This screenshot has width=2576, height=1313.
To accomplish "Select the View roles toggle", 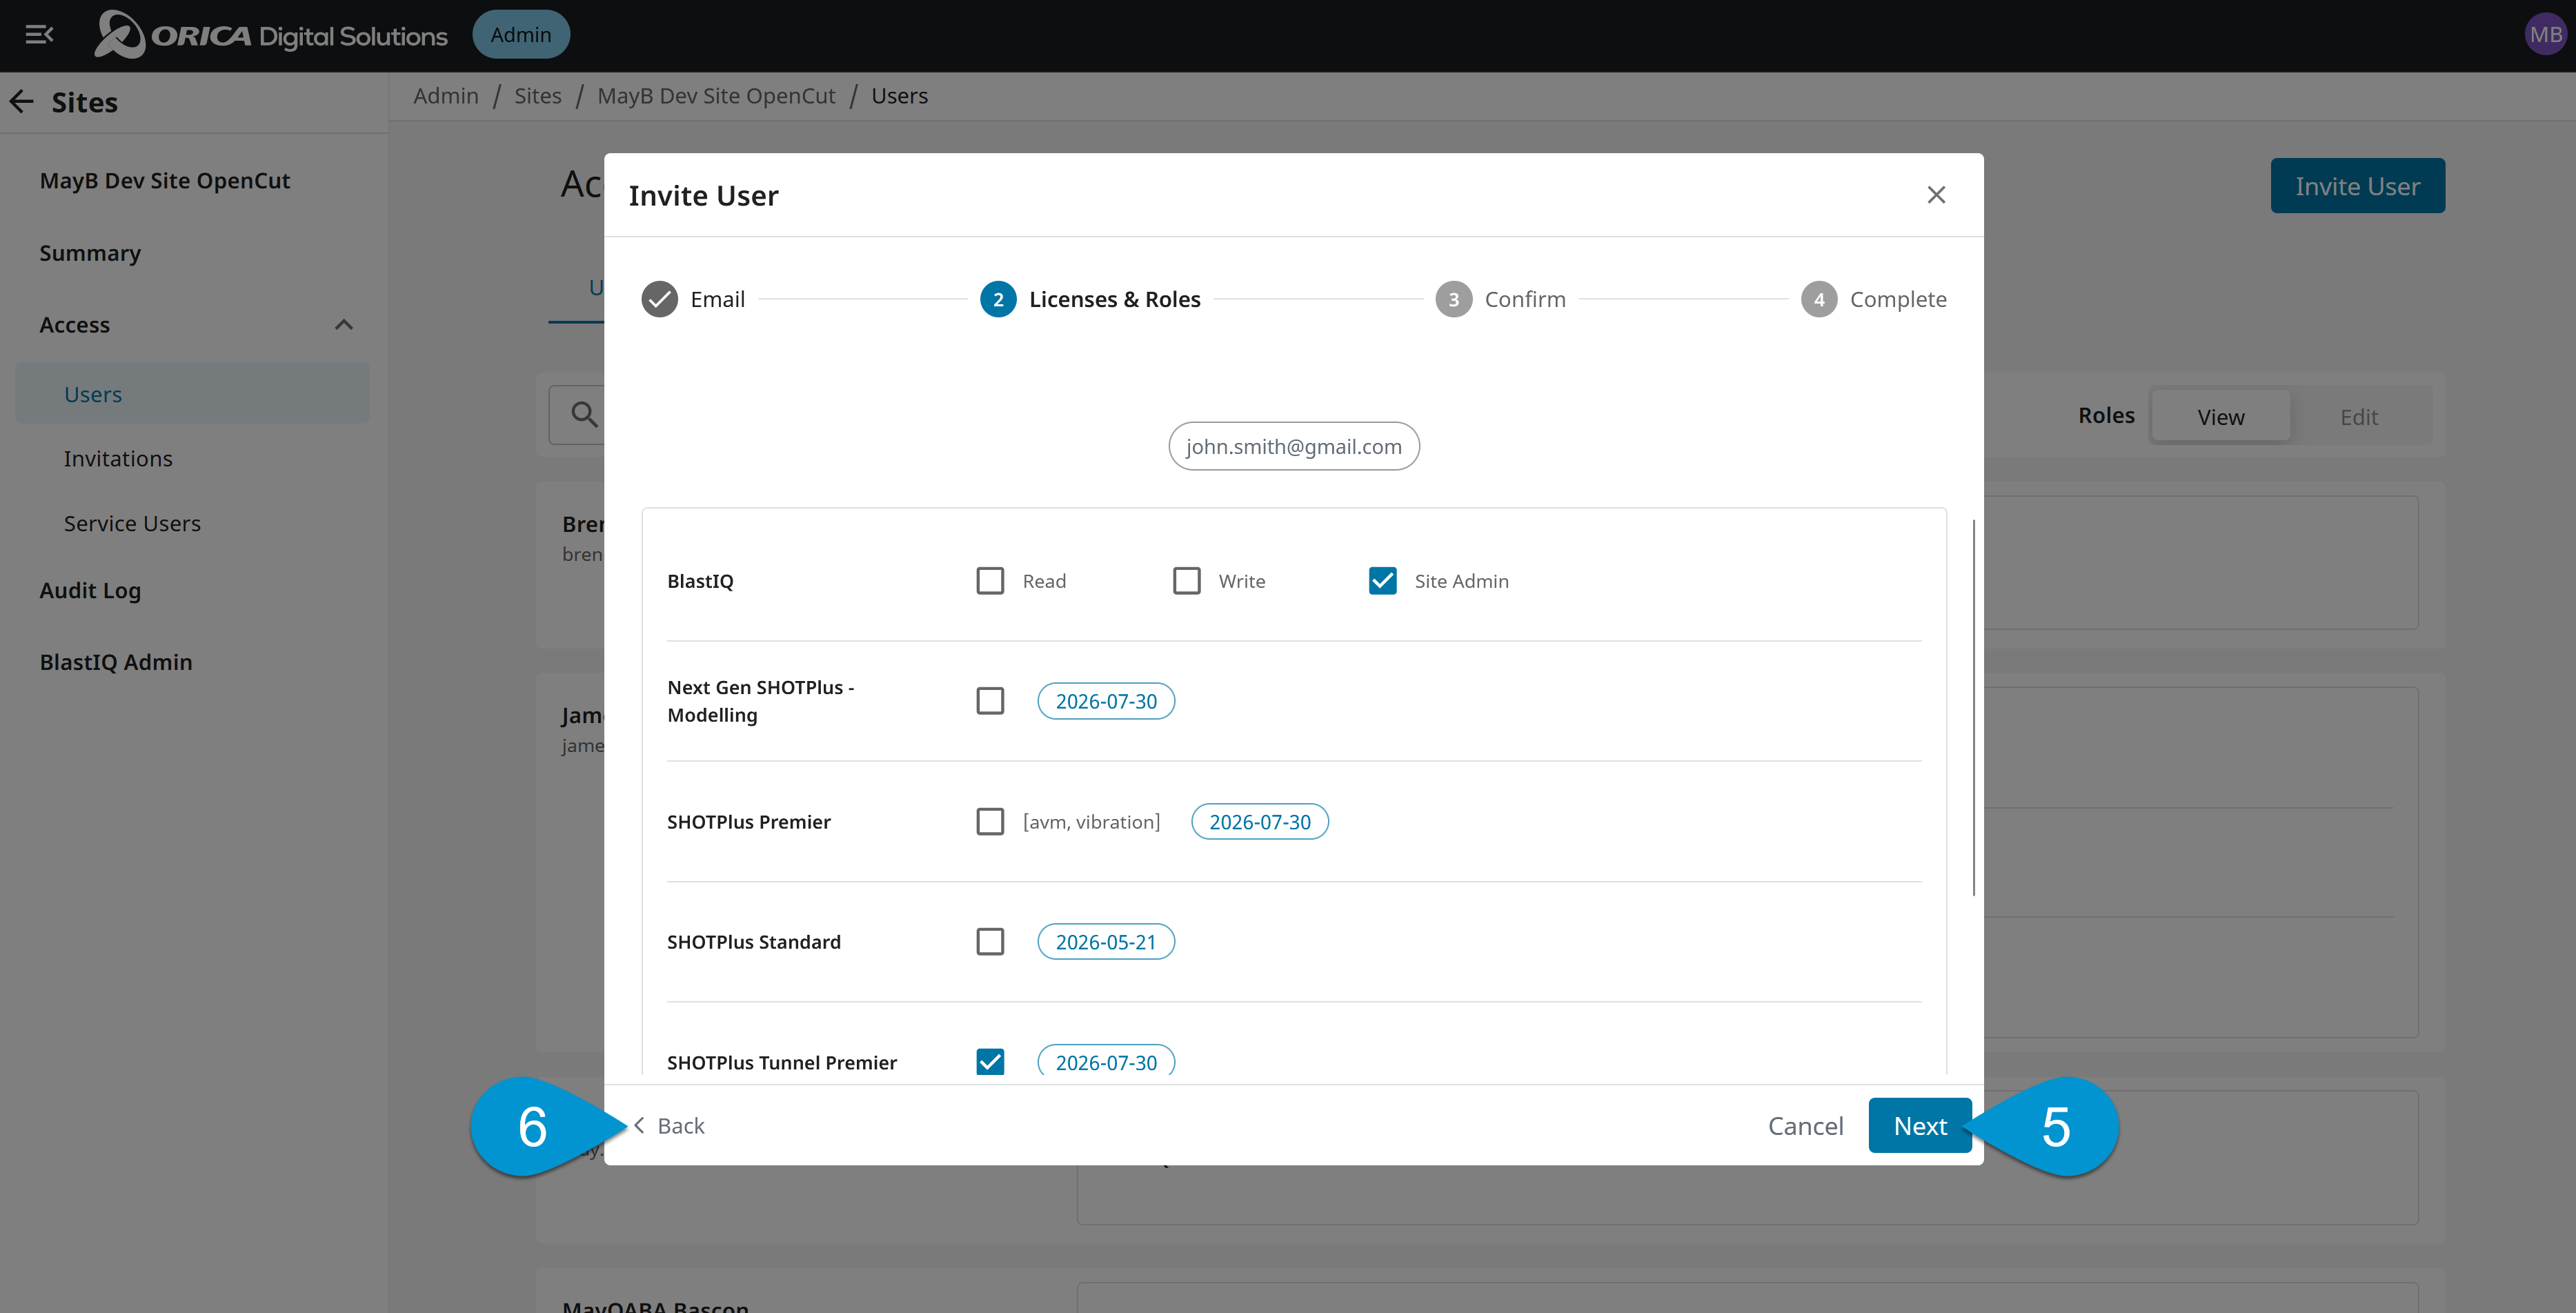I will tap(2220, 417).
